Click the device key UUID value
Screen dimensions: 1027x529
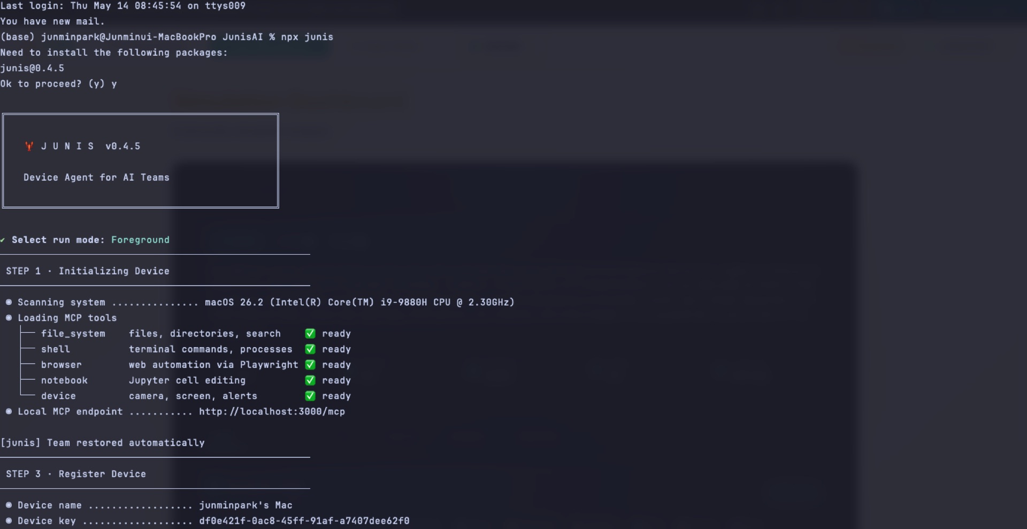click(x=304, y=520)
